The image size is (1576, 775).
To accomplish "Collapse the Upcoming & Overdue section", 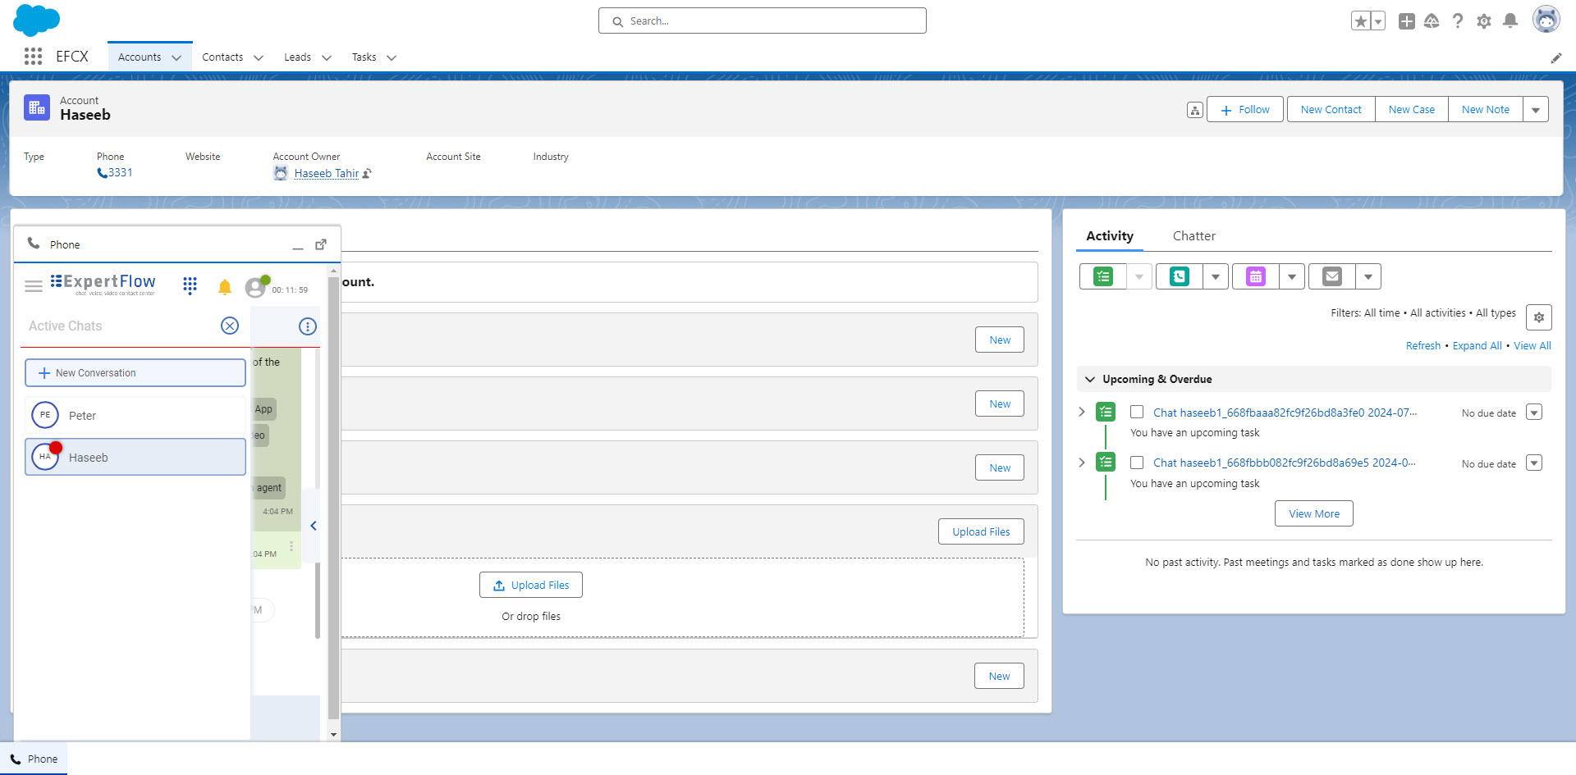I will click(x=1090, y=380).
